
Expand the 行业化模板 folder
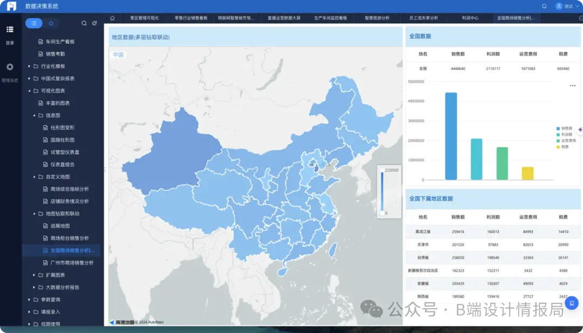coord(29,66)
